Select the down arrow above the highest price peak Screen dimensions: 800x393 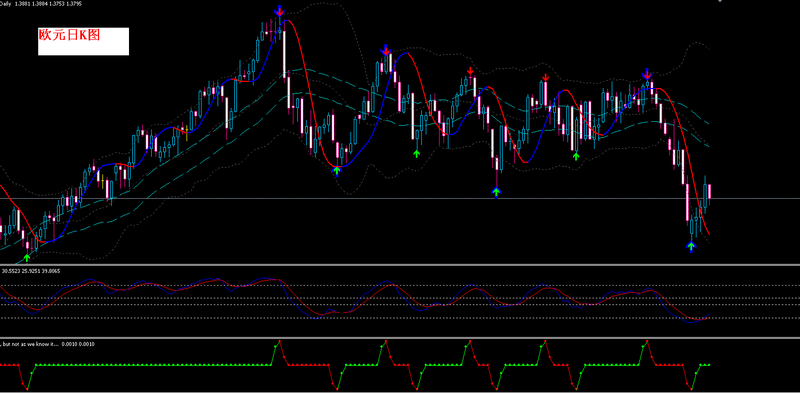click(x=280, y=11)
